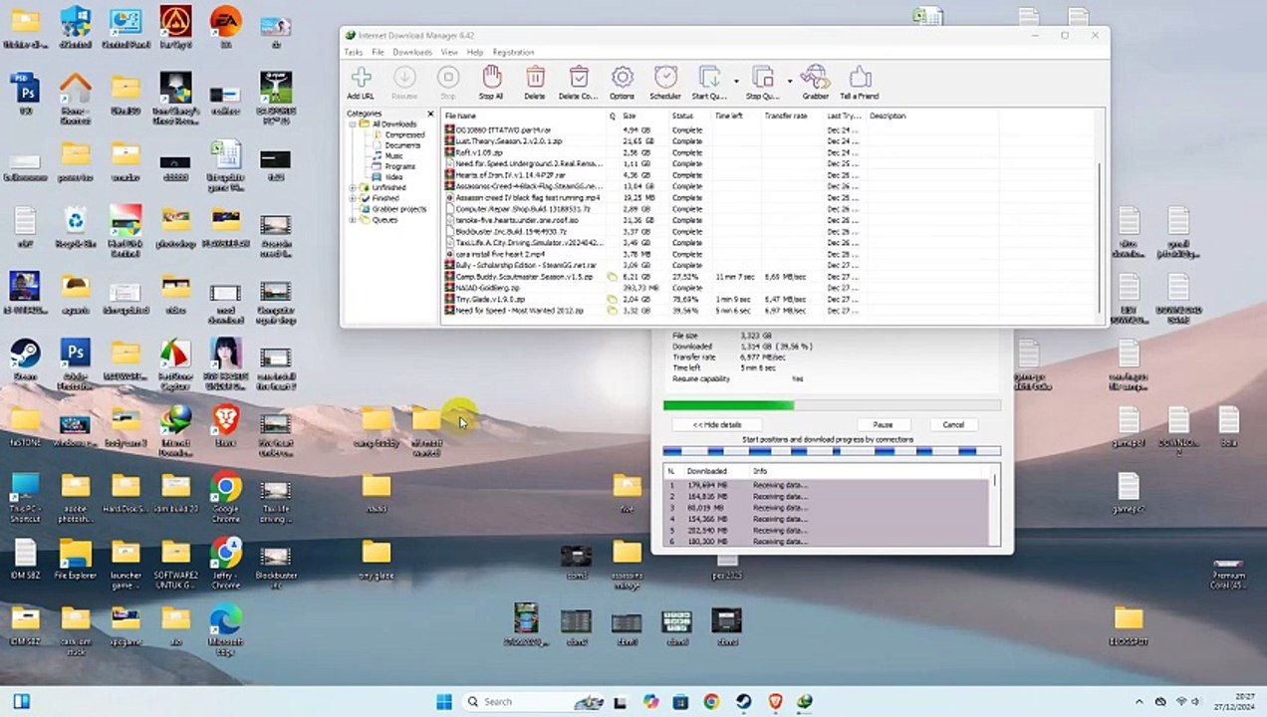Open Start Queue dropdown arrow

tap(736, 81)
